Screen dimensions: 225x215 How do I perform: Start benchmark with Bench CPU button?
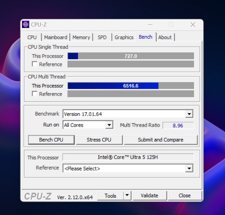pyautogui.click(x=51, y=140)
